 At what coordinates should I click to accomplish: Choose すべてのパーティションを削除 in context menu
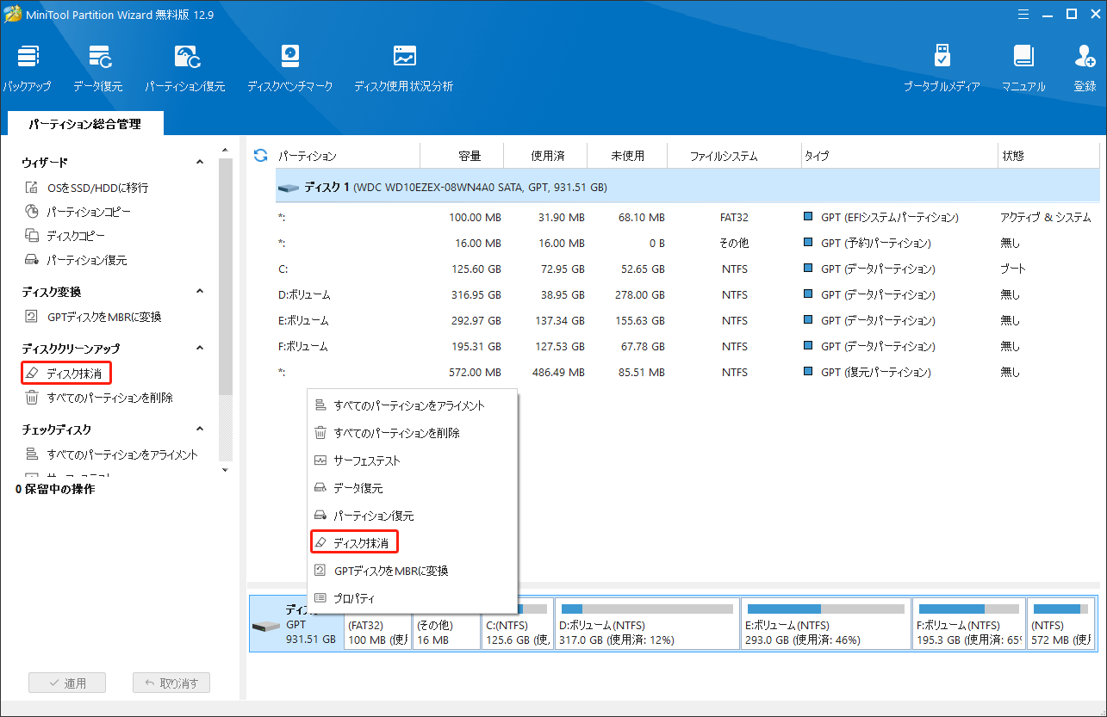click(413, 433)
